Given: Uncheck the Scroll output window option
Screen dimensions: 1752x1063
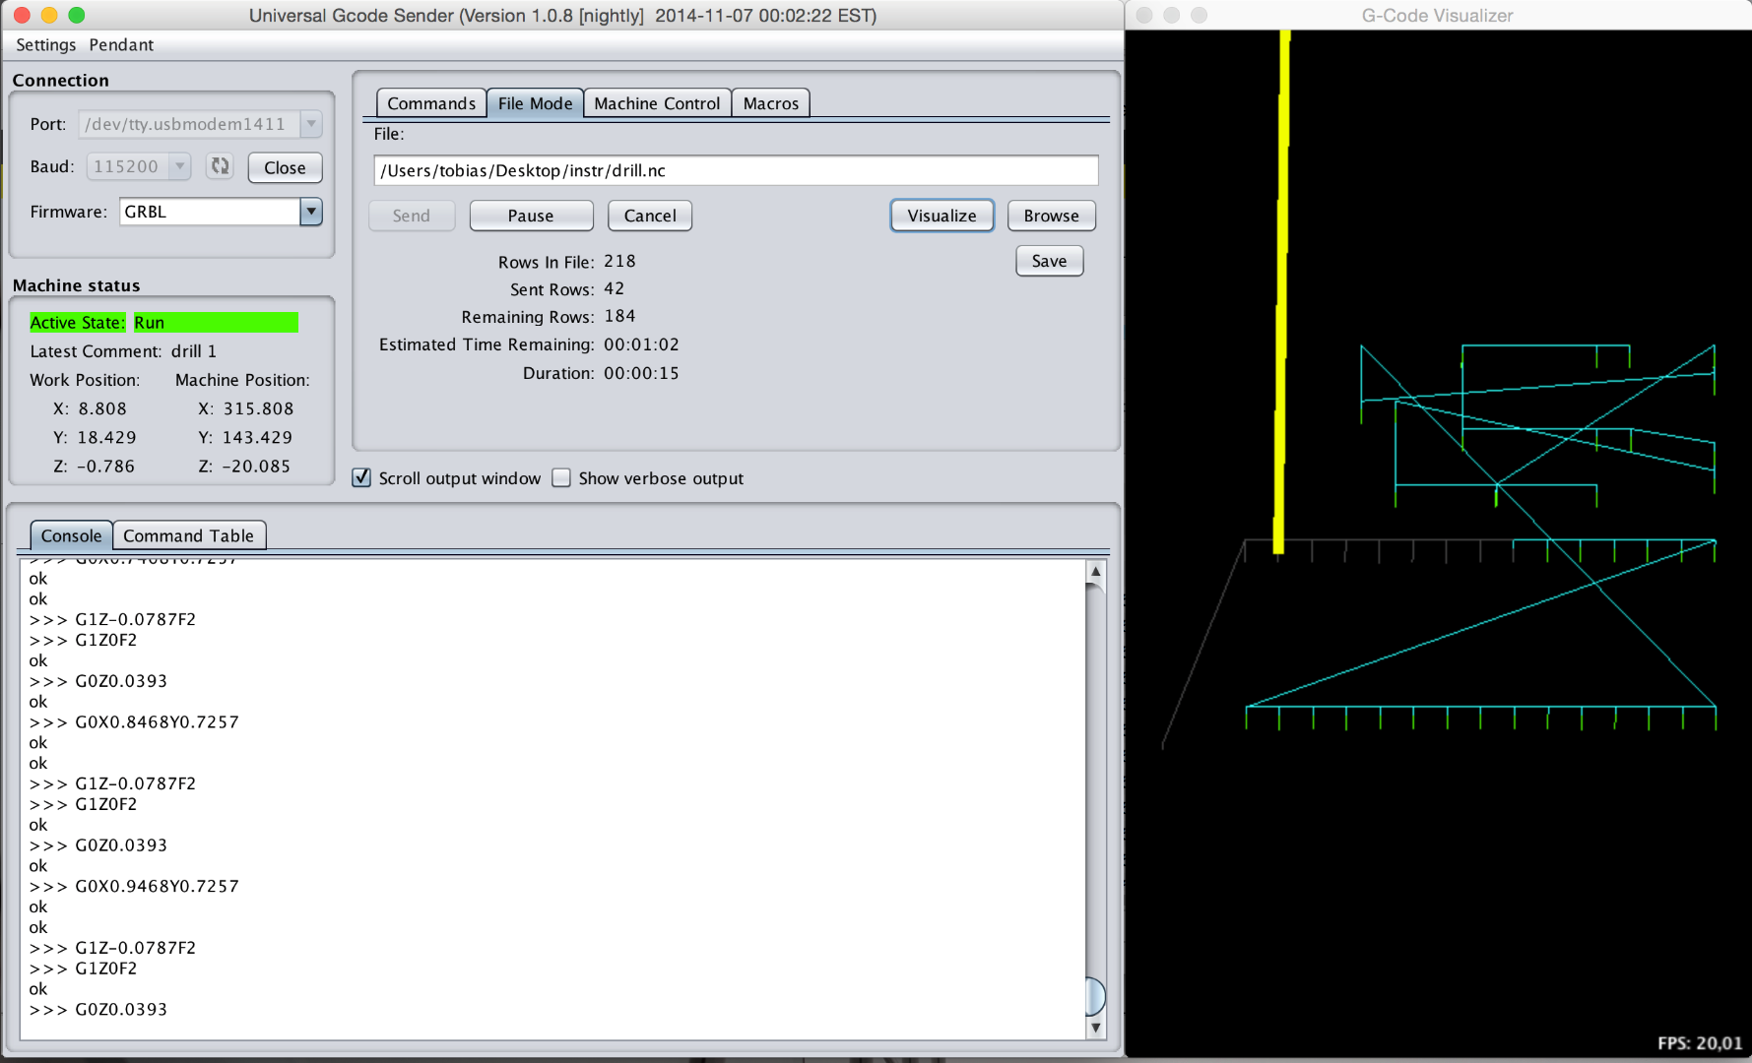Looking at the screenshot, I should (361, 477).
